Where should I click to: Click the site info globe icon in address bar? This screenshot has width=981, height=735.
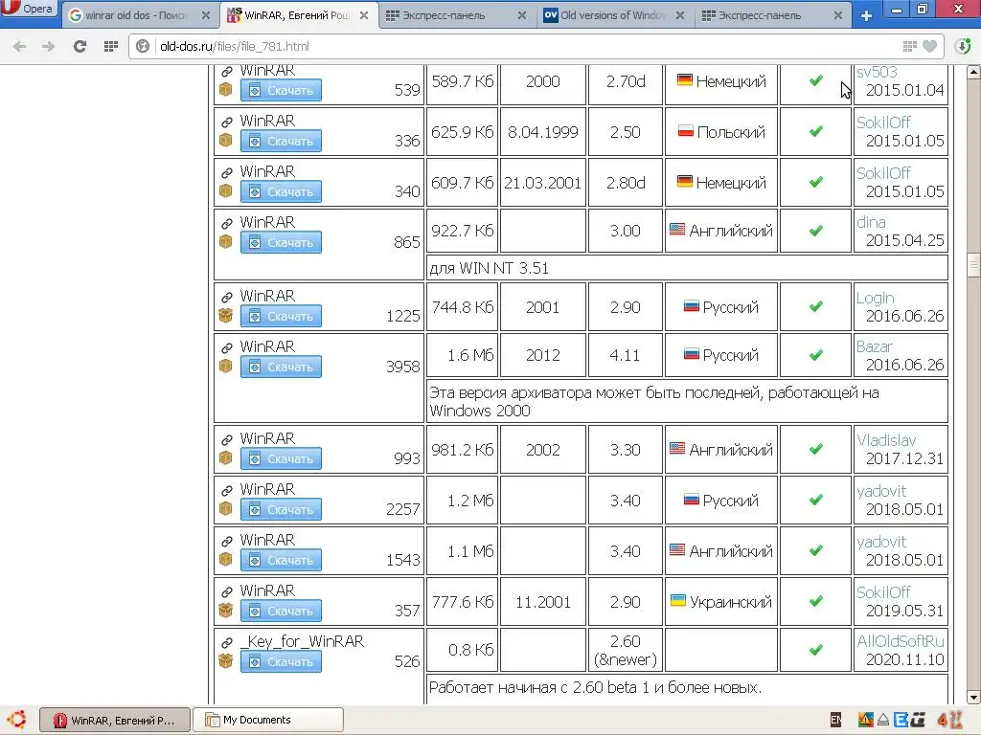143,46
